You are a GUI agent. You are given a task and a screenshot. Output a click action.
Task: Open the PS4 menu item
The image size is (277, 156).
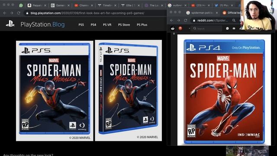click(93, 25)
